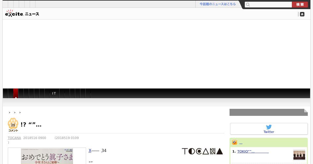Click the magnifier icon in the search box
This screenshot has width=313, height=164.
[x=248, y=5]
